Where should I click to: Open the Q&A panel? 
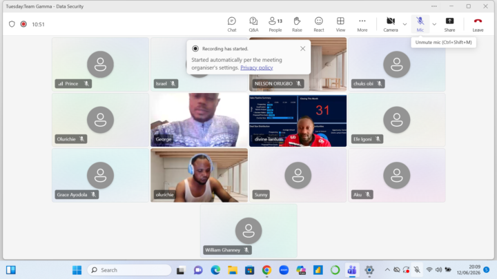click(x=253, y=24)
